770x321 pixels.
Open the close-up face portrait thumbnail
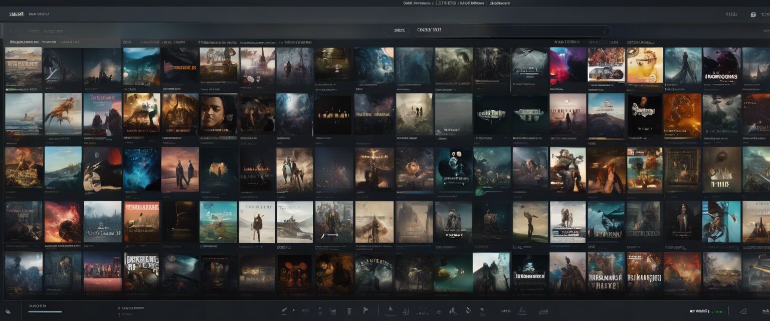[219, 114]
